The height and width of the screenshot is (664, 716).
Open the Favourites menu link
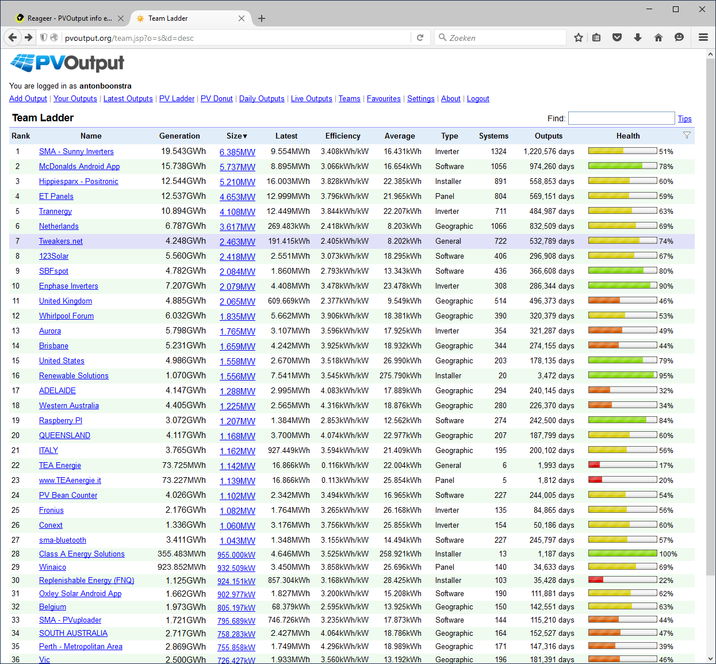pos(384,99)
